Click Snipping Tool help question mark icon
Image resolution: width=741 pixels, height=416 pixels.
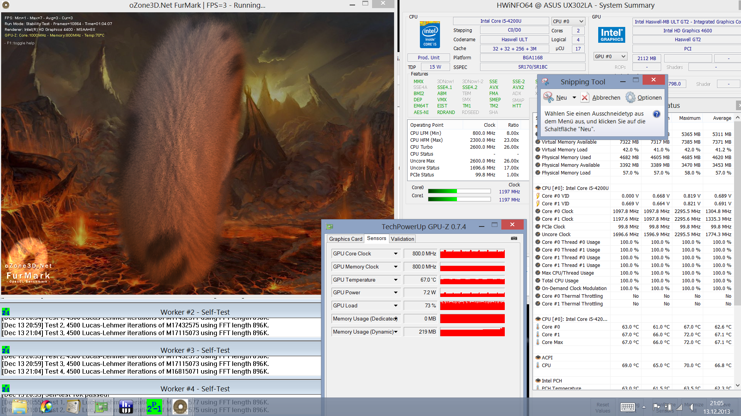tap(656, 114)
